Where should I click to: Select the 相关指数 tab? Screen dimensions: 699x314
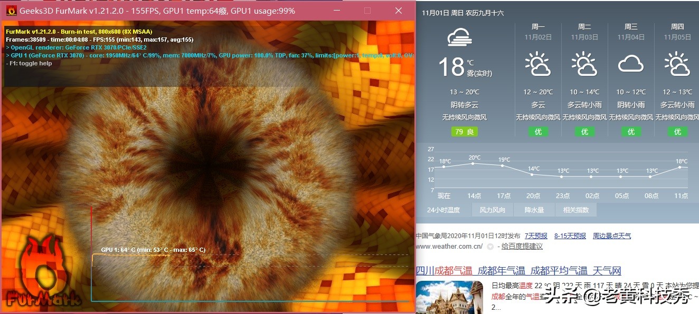[x=576, y=209]
